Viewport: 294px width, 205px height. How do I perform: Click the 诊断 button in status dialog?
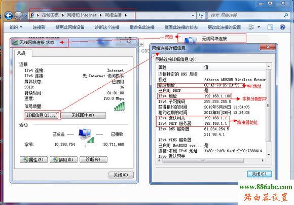[x=93, y=159]
